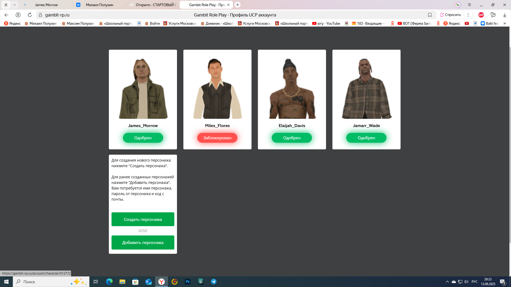
Task: Open the browser main menu hamburger icon
Action: (x=469, y=5)
